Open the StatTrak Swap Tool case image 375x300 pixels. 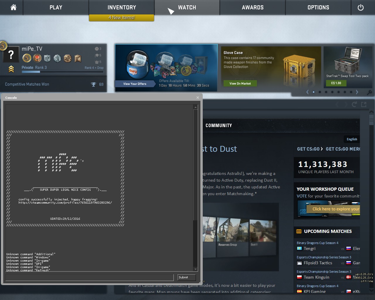click(348, 61)
